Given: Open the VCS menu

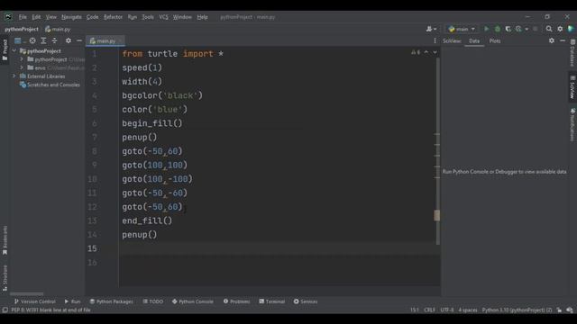Looking at the screenshot, I should [x=163, y=17].
